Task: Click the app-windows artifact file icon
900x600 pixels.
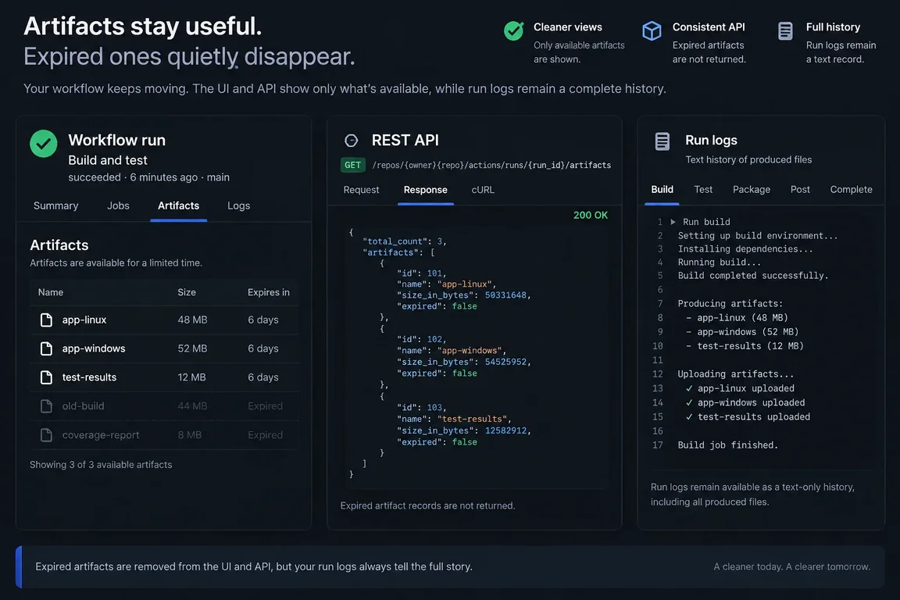Action: [47, 348]
